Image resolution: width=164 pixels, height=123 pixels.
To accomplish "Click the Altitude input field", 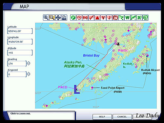I will (x=20, y=52).
